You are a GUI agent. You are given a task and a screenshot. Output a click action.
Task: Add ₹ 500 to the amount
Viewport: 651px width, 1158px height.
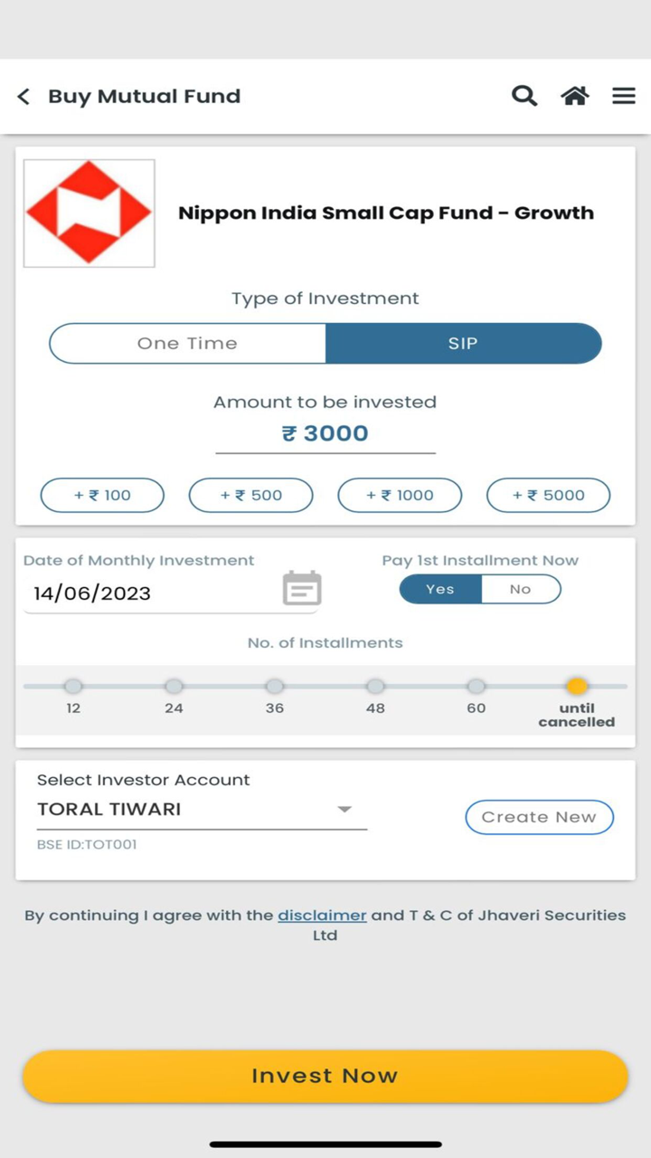(250, 495)
